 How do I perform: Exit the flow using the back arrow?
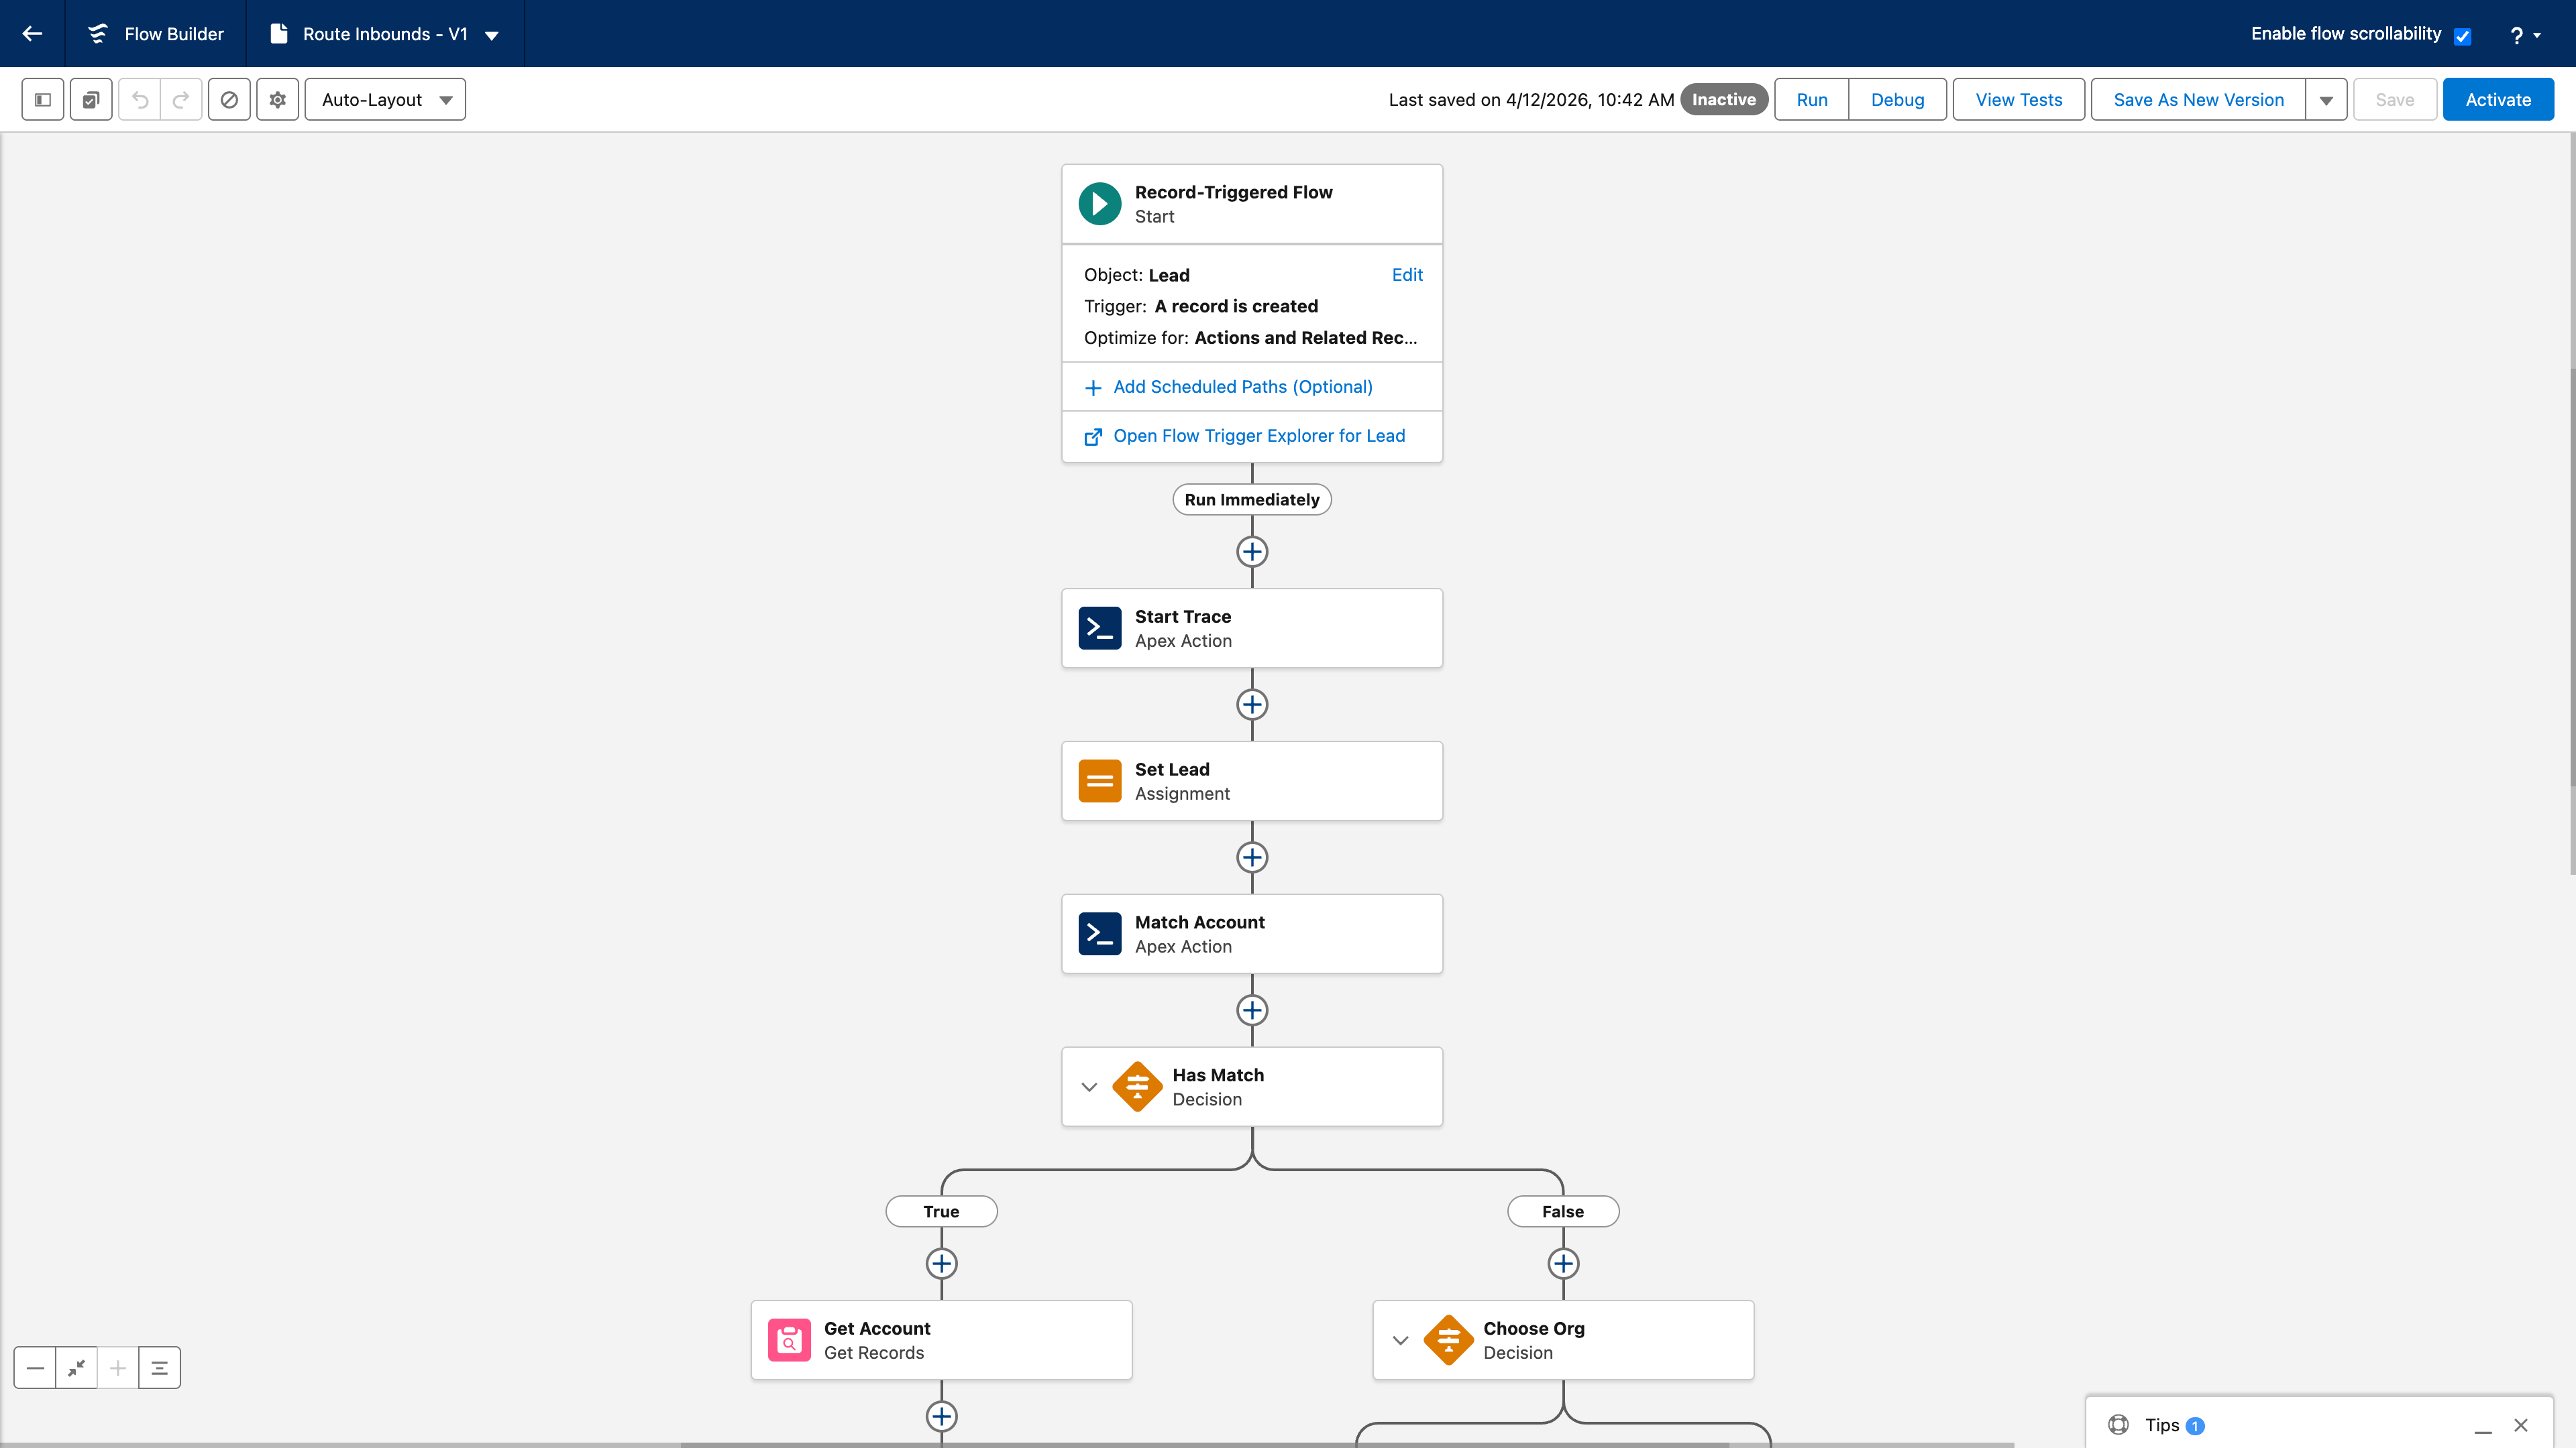coord(32,33)
